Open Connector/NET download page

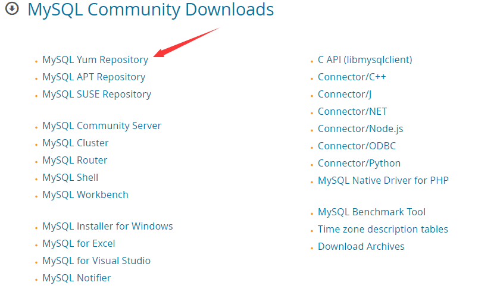click(x=352, y=111)
